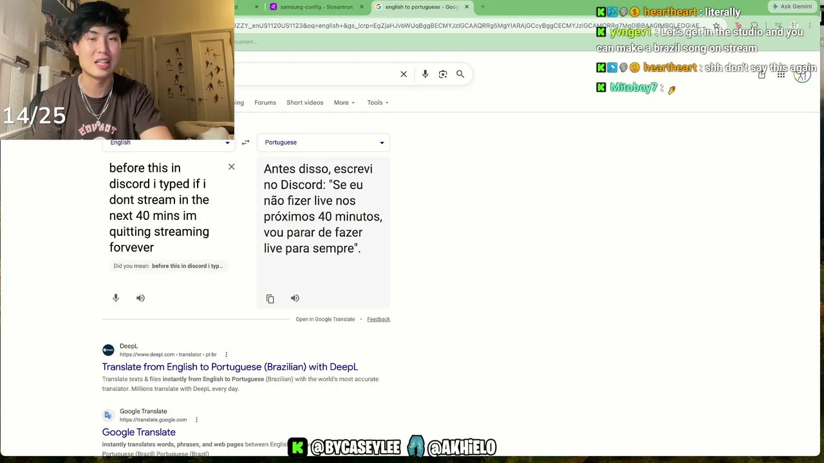
Task: Copy the Portuguese translation
Action: click(x=270, y=298)
